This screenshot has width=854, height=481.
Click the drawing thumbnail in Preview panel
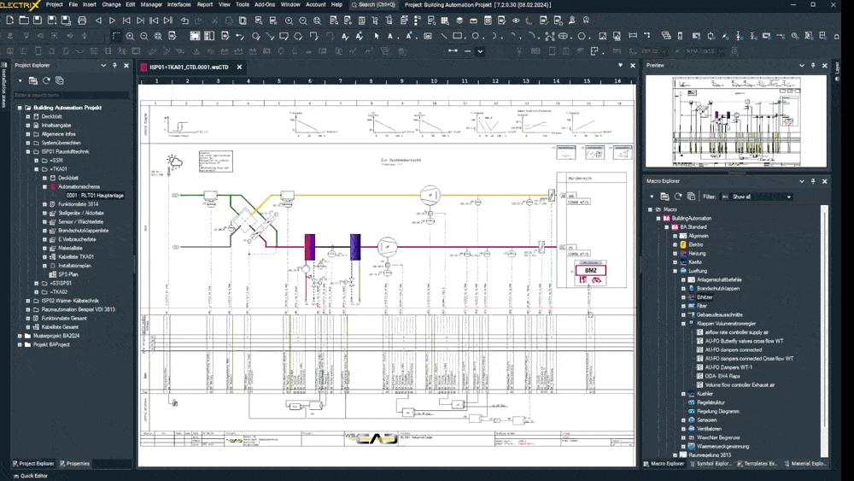[x=735, y=121]
